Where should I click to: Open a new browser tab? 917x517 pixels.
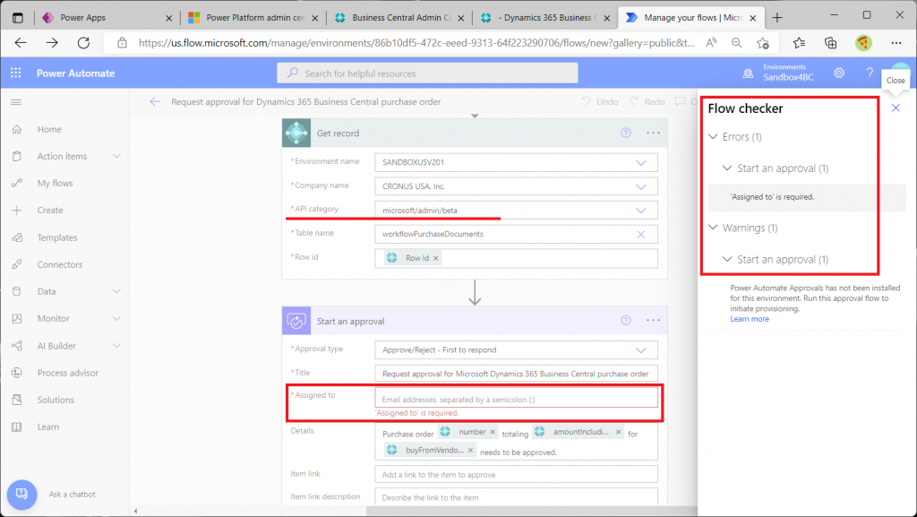click(x=776, y=18)
